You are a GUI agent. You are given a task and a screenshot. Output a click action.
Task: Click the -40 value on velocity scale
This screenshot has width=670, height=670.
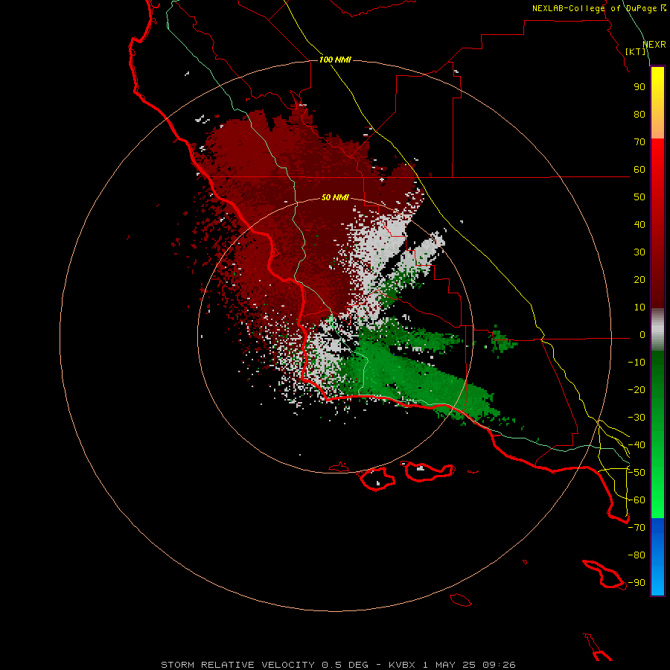636,445
